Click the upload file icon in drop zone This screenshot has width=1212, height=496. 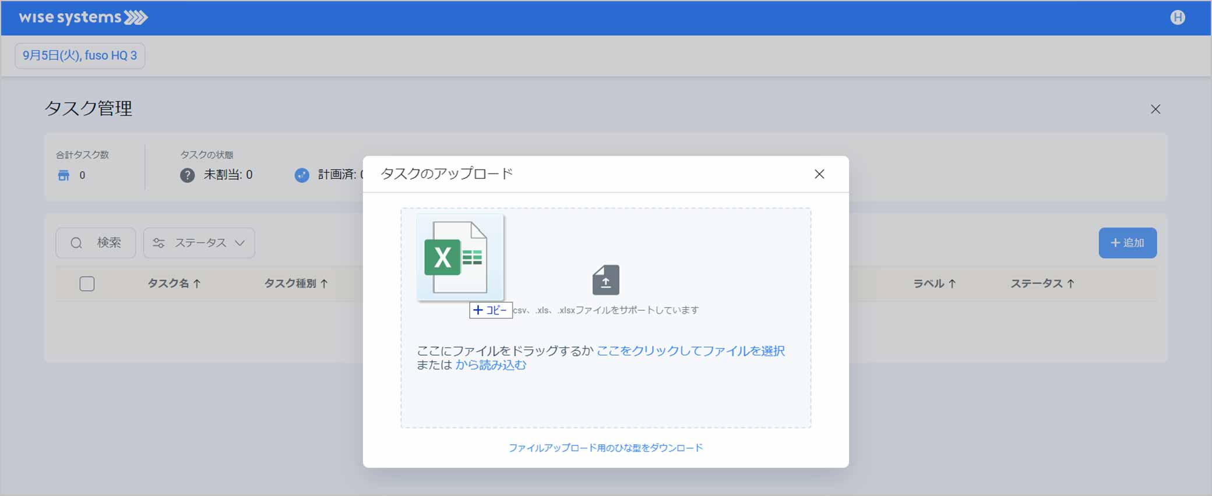point(605,280)
